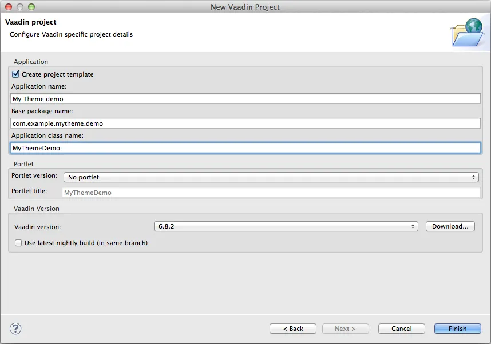491x344 pixels.
Task: Click the Next button
Action: [345, 329]
